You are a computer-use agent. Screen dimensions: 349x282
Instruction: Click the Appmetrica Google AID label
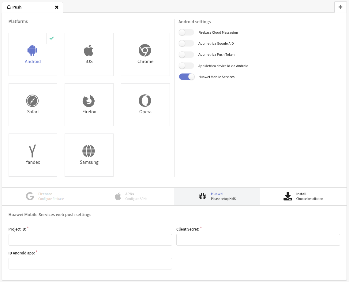[x=216, y=43]
